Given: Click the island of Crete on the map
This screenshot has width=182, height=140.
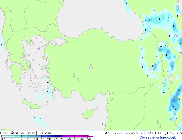Looking at the screenshot, I should pyautogui.click(x=32, y=104).
